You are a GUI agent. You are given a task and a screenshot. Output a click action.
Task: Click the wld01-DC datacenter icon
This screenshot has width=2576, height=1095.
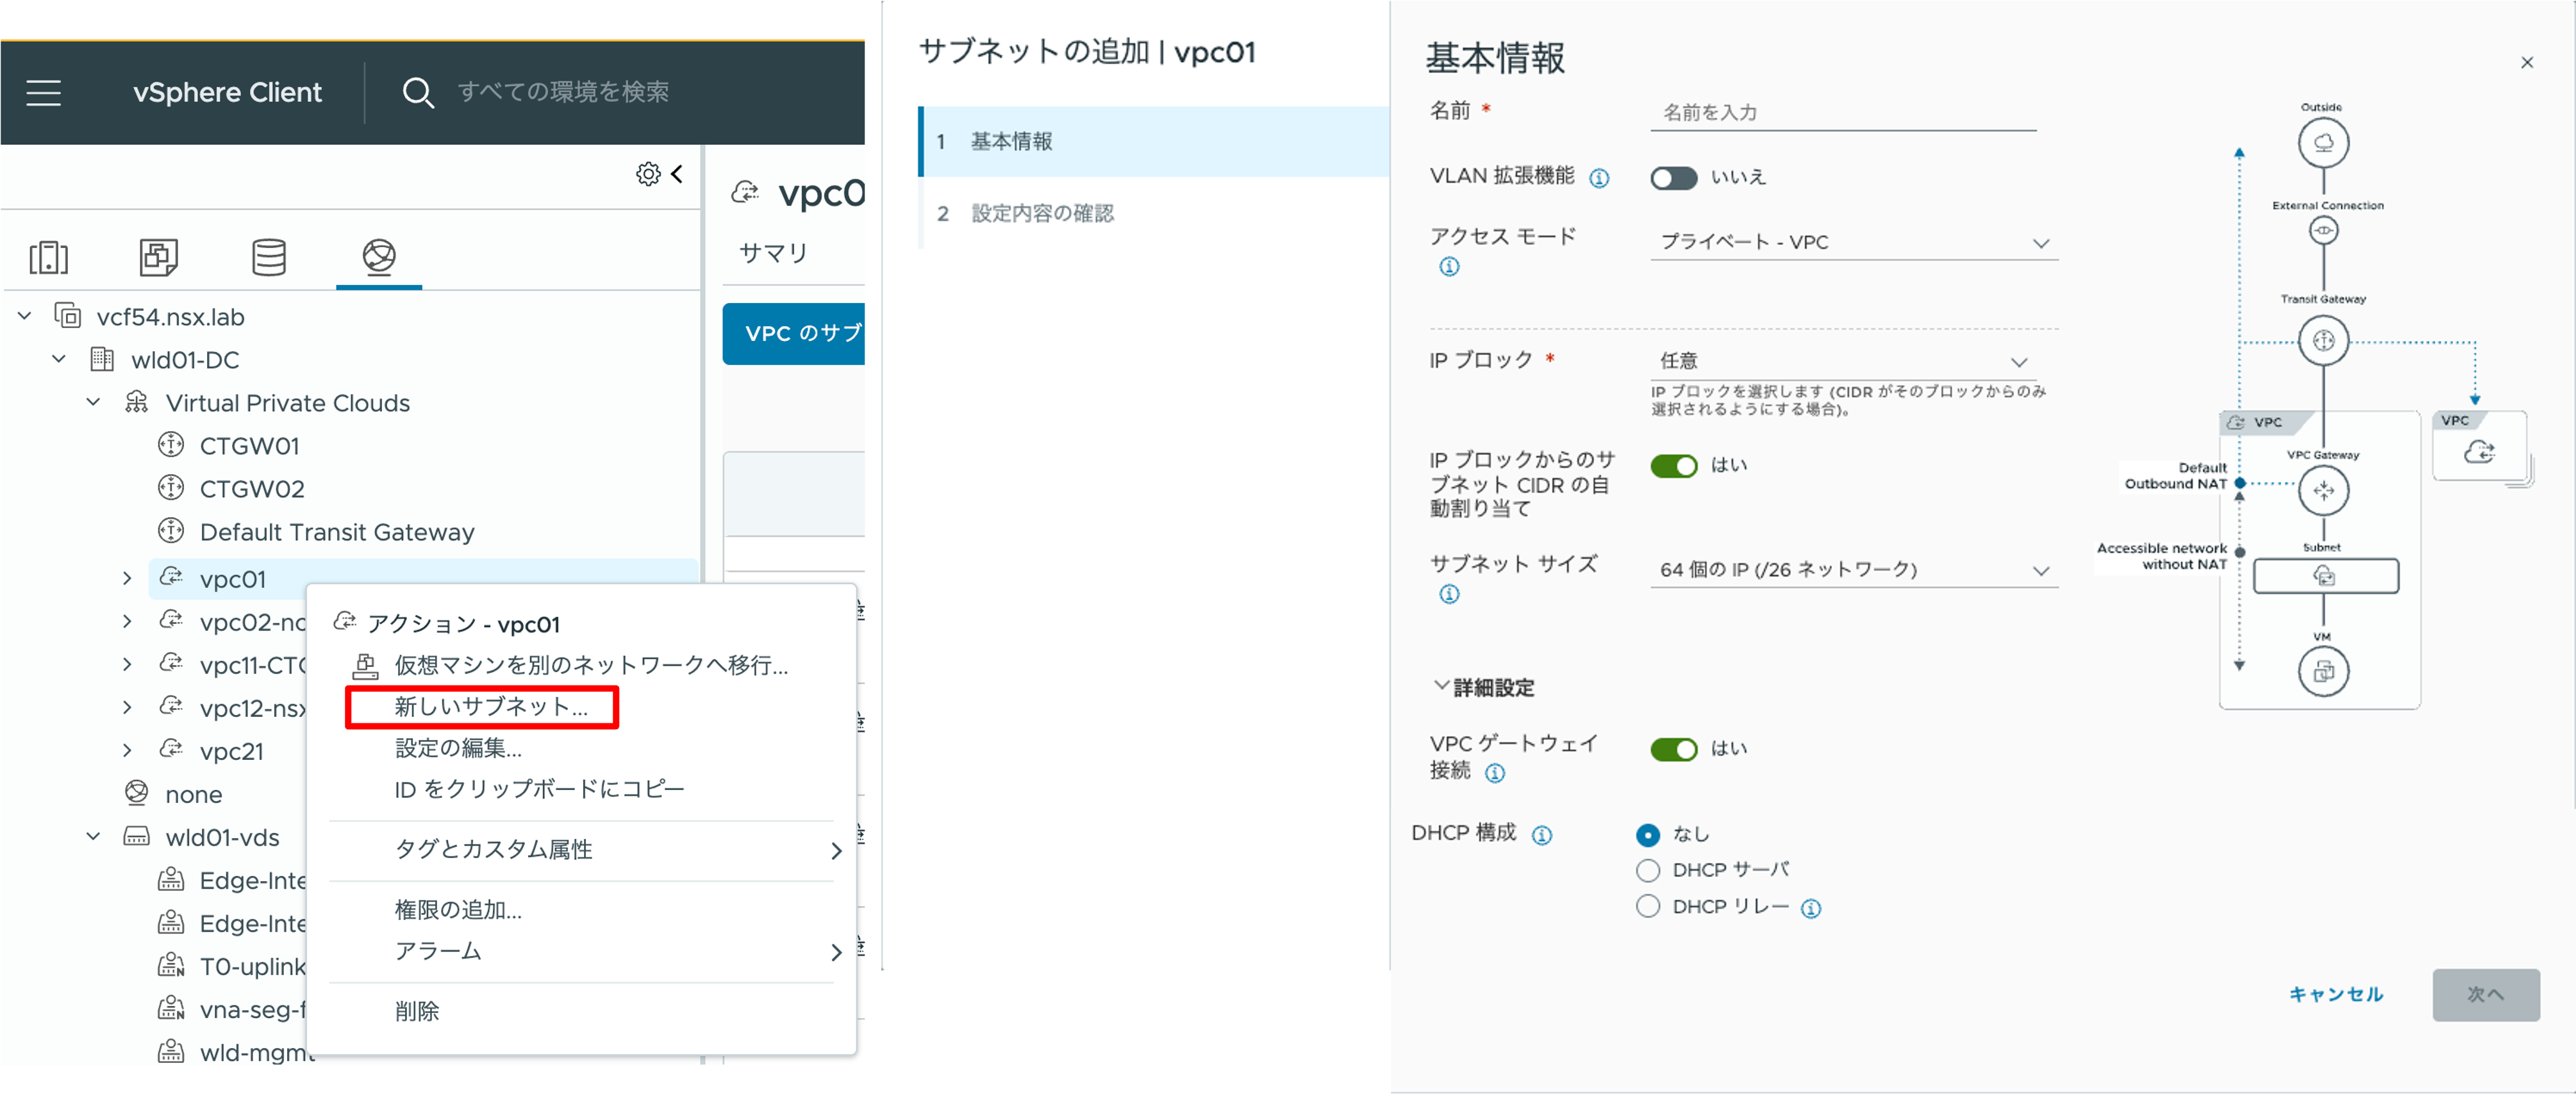tap(102, 359)
